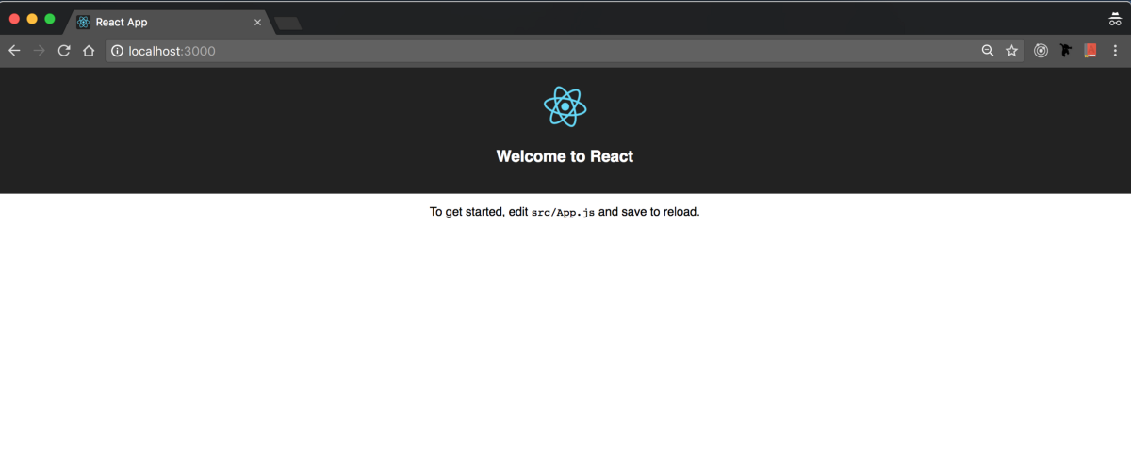The image size is (1131, 467).
Task: Open the red book extension icon
Action: (x=1090, y=51)
